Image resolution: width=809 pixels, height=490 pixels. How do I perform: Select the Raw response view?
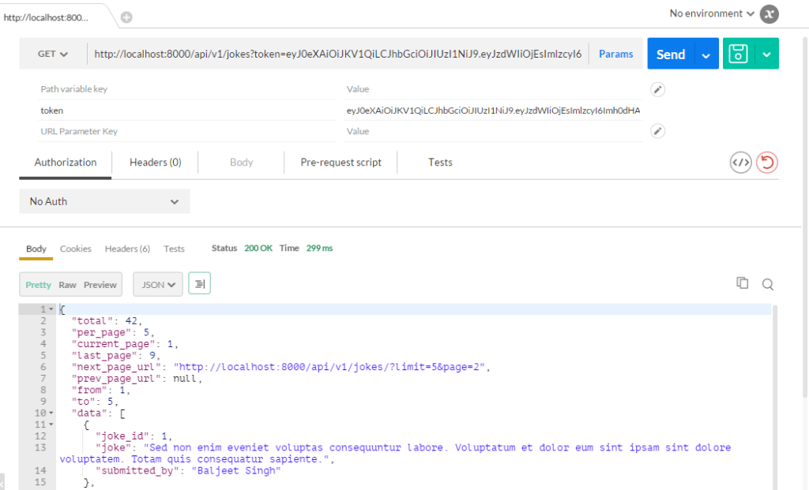pos(67,285)
